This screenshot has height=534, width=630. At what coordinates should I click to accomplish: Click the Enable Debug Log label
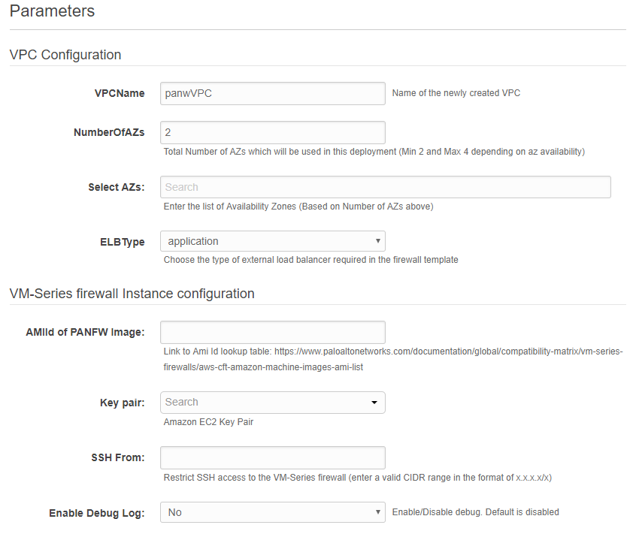pos(97,513)
